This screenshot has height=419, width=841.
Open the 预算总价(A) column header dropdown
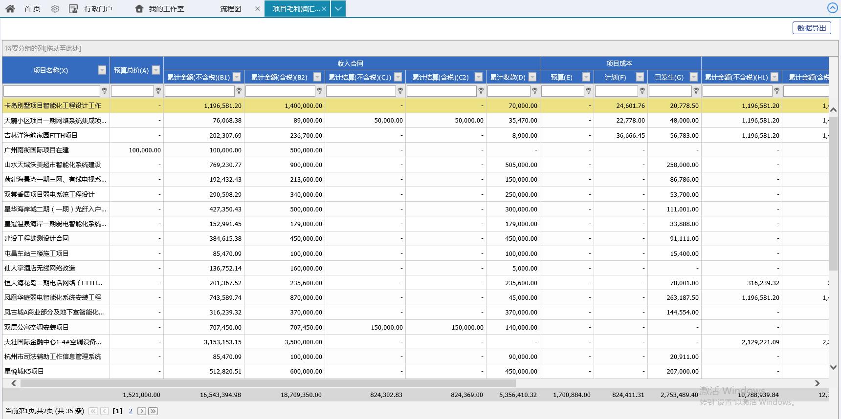[155, 70]
